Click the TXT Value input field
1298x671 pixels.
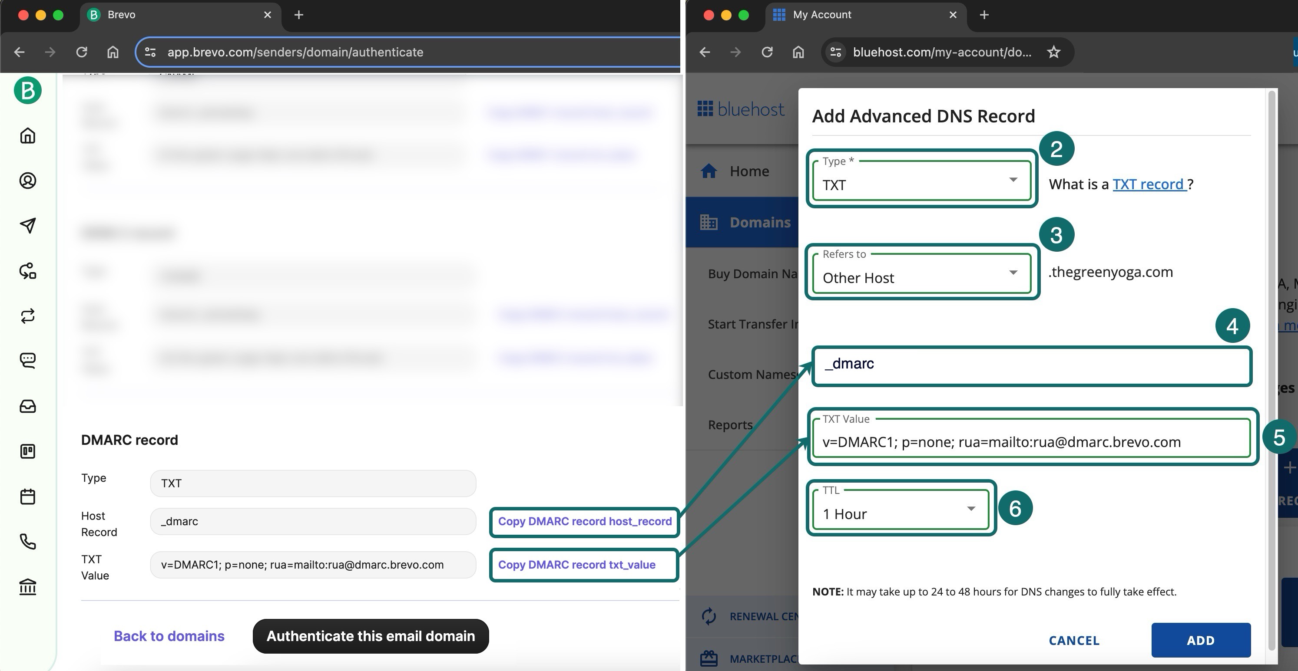coord(1031,442)
